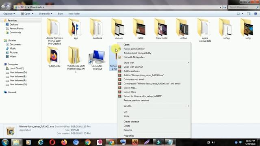
Task: Choose Restore previous versions
Action: click(x=136, y=100)
